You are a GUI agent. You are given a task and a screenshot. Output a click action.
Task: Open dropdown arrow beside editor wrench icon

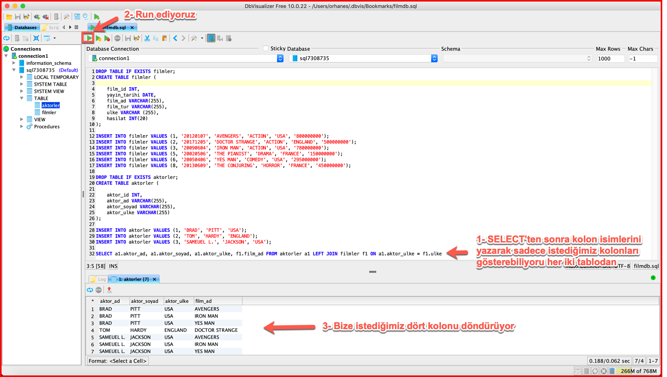coord(202,38)
